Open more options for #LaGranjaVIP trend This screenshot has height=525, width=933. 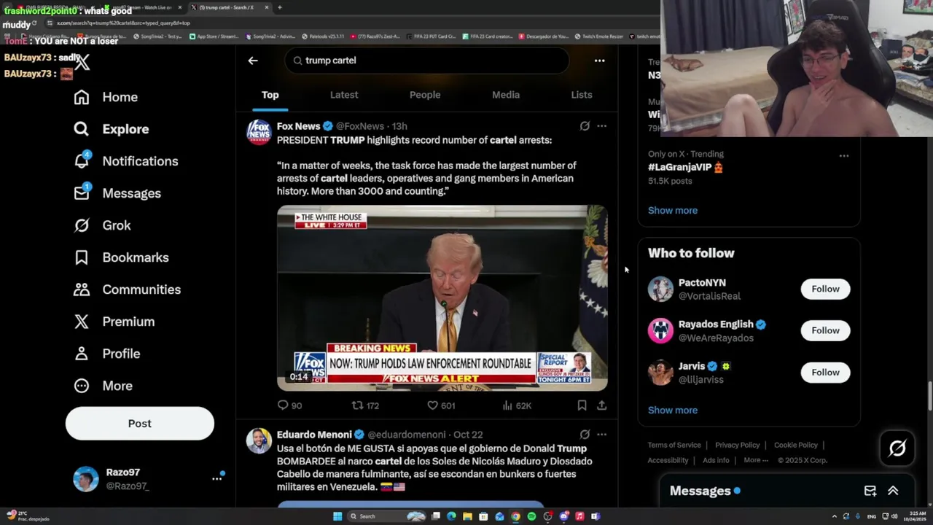pos(844,155)
